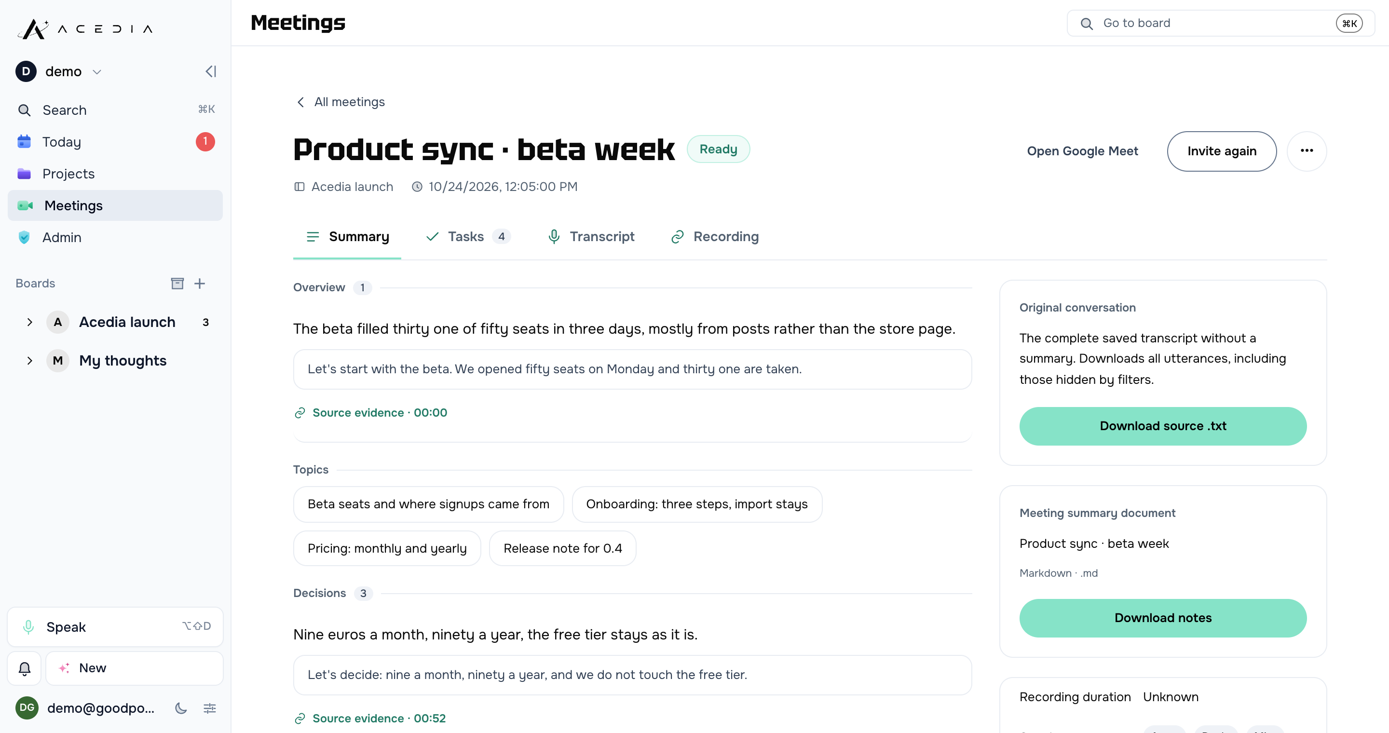The width and height of the screenshot is (1389, 733).
Task: Click the Invite again button
Action: click(x=1221, y=151)
